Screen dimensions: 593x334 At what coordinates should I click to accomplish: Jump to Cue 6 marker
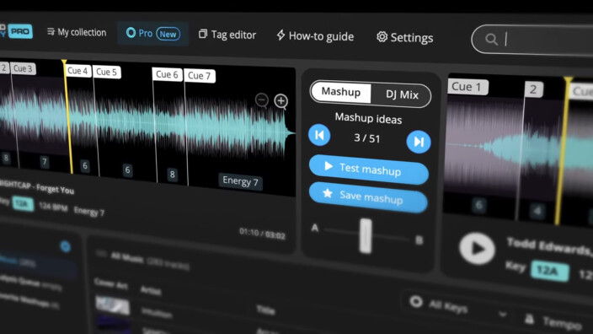(167, 74)
